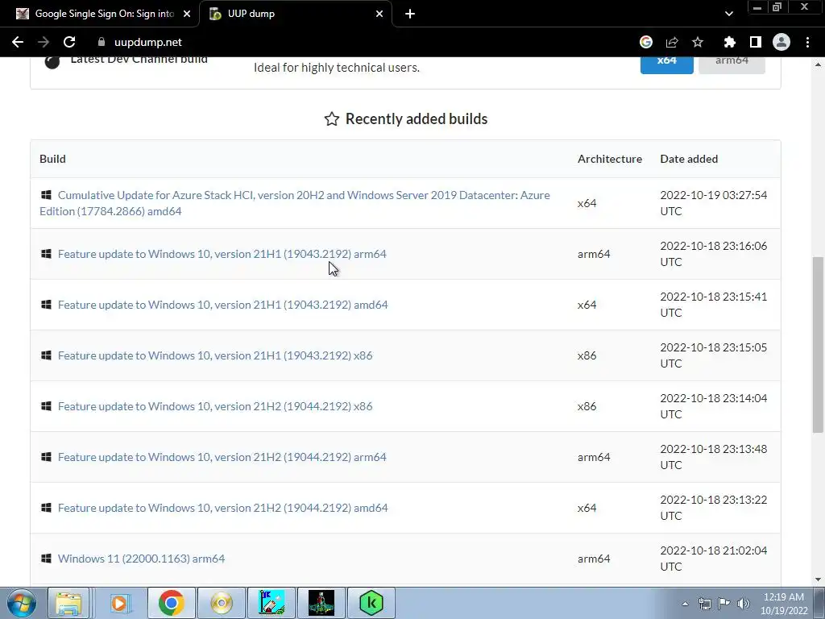Open the Windows 11 (22000.1163) arm64 link
The width and height of the screenshot is (825, 619).
[x=141, y=559]
